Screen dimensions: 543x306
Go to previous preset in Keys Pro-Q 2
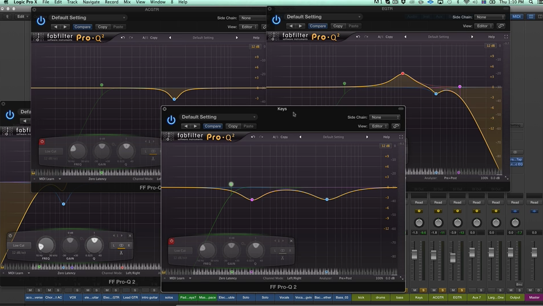[300, 137]
